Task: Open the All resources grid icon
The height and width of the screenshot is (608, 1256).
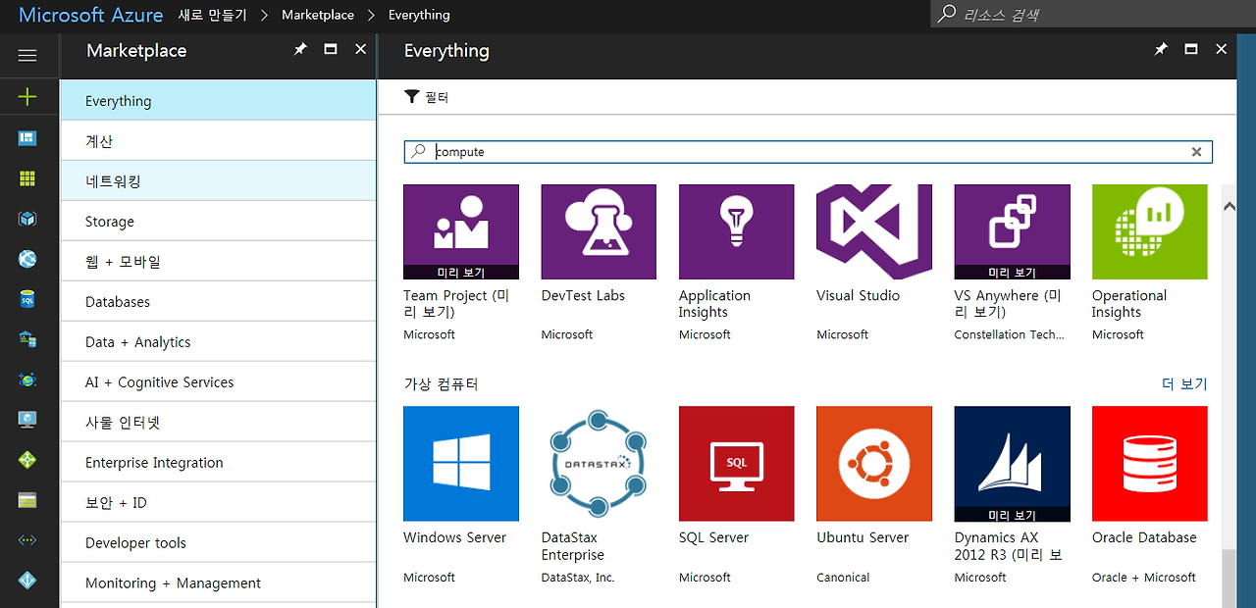Action: pos(27,178)
